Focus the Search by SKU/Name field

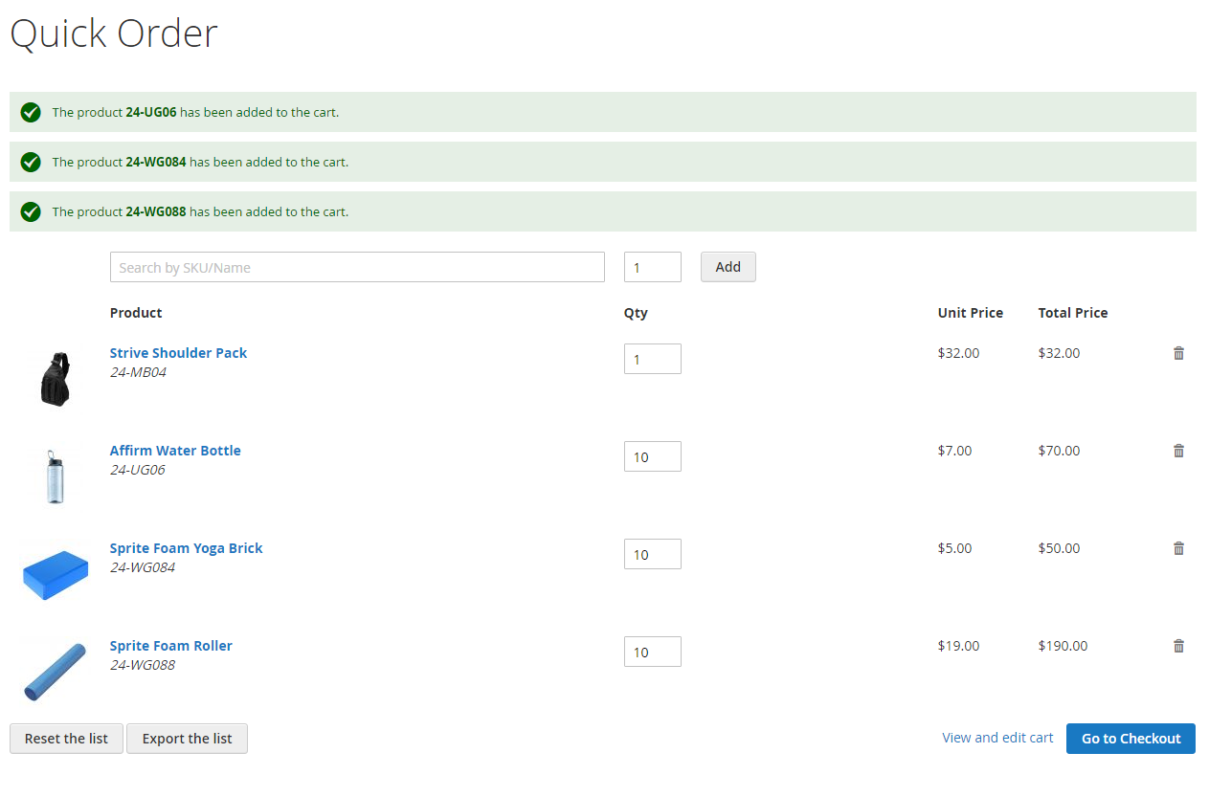pos(357,267)
